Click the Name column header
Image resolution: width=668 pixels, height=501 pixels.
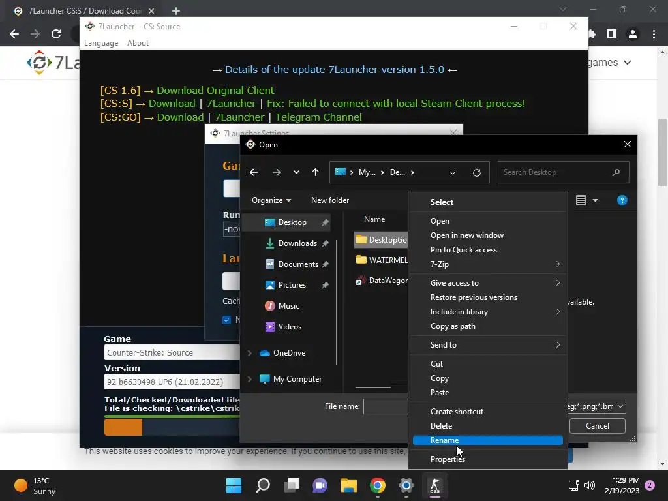[x=374, y=219]
